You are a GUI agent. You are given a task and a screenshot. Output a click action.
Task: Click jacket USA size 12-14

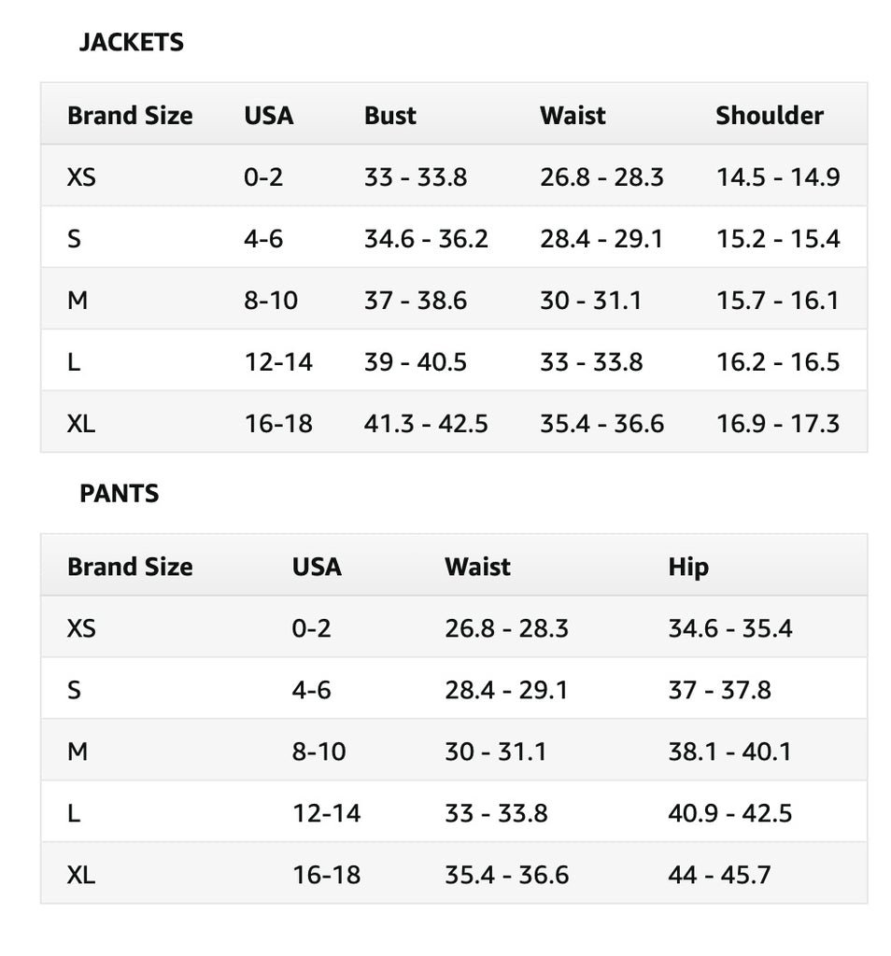pos(278,362)
